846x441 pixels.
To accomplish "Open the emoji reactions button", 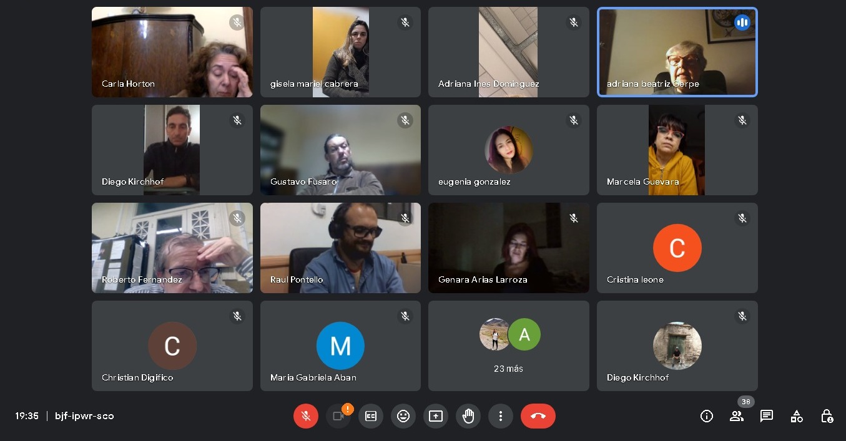I will click(x=403, y=416).
